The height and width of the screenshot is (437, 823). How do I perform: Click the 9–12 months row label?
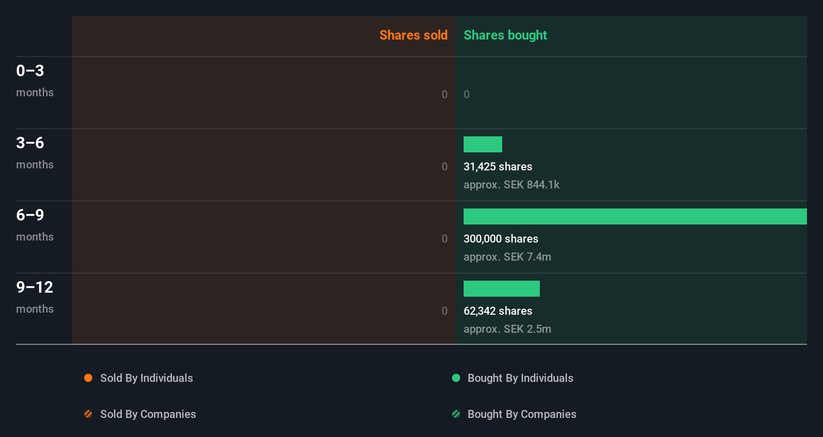click(35, 297)
